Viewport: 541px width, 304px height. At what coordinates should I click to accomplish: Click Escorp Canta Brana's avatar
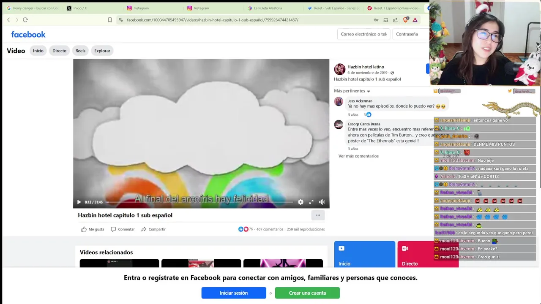339,125
